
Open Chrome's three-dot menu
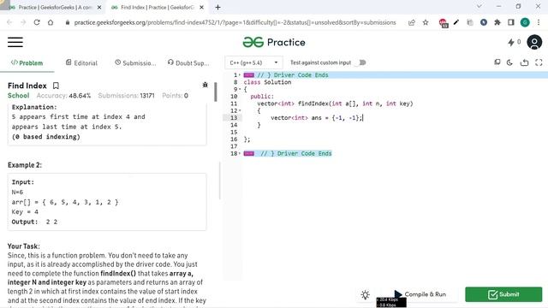point(539,22)
